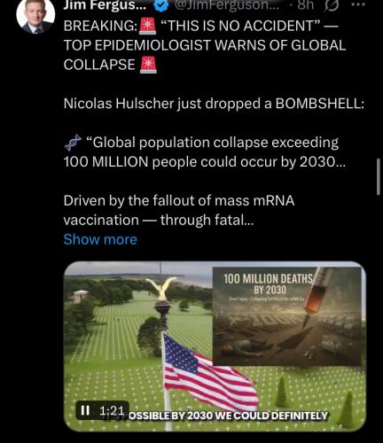Click the American flag in the video
This screenshot has height=443, width=383.
210,374
